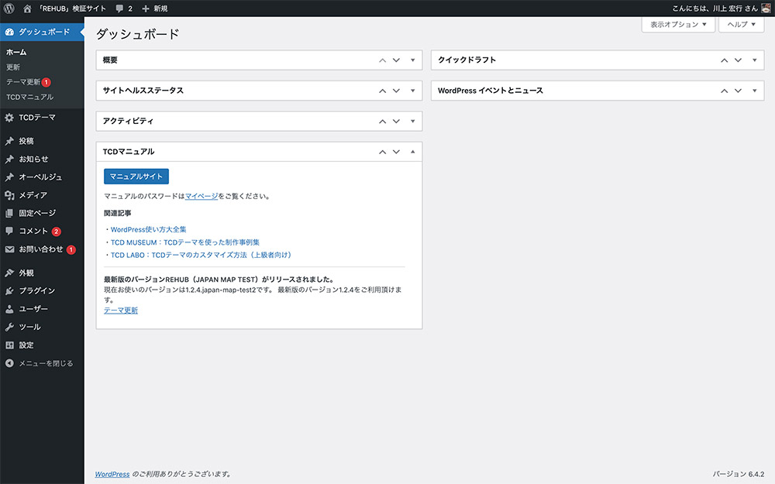Click the user avatar in the admin bar

pos(766,9)
